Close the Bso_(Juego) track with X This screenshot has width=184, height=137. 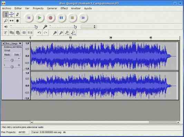tap(3, 44)
